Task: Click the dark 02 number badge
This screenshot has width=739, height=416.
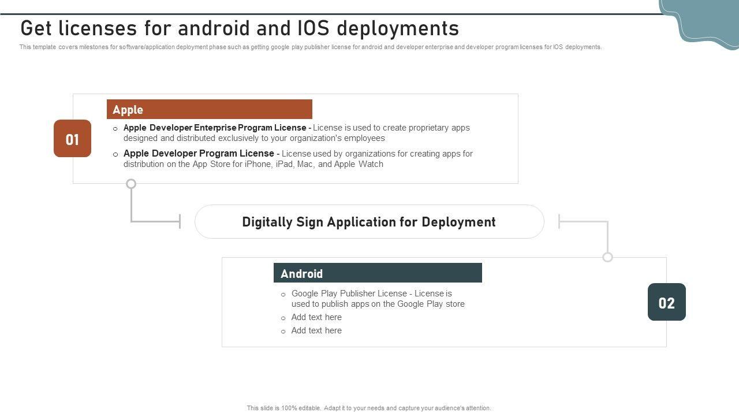Action: [666, 302]
